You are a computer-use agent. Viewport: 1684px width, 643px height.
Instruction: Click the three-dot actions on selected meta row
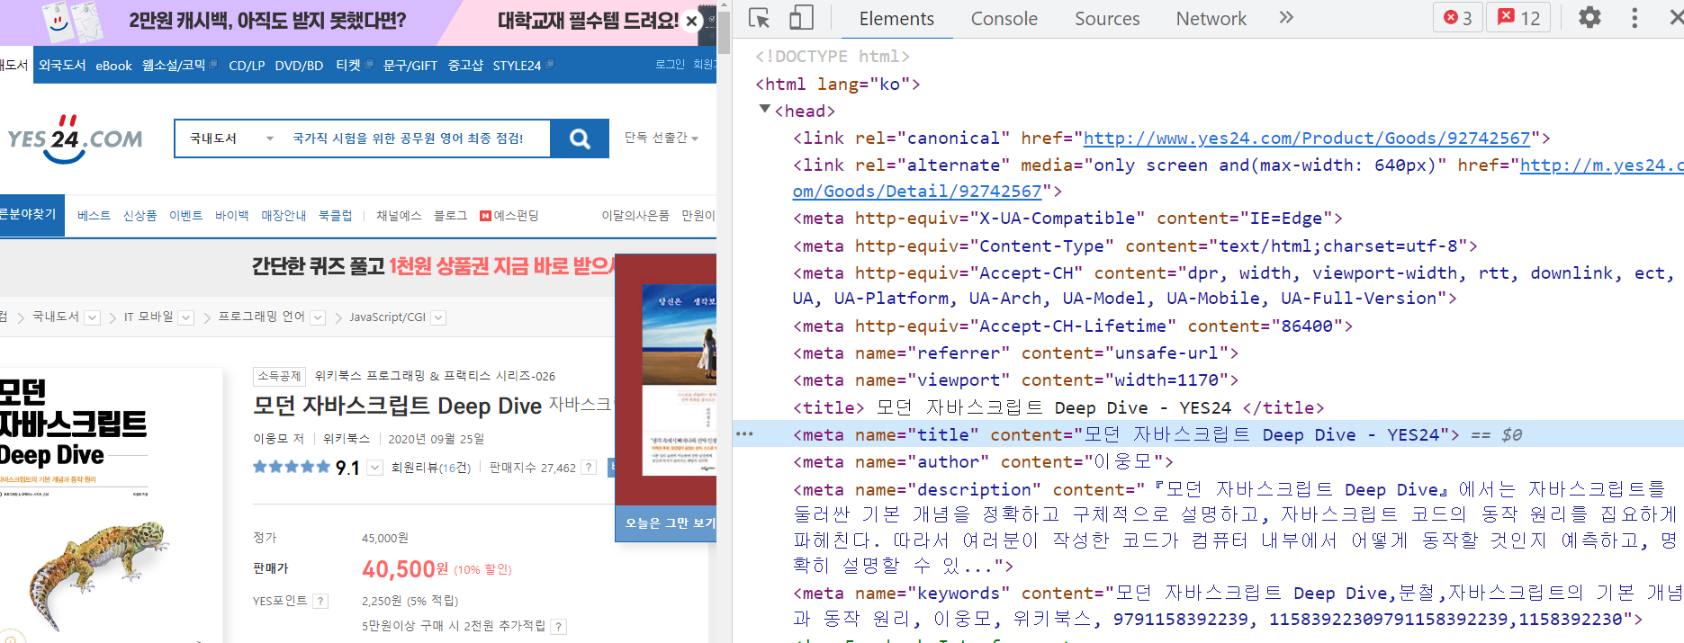[744, 434]
